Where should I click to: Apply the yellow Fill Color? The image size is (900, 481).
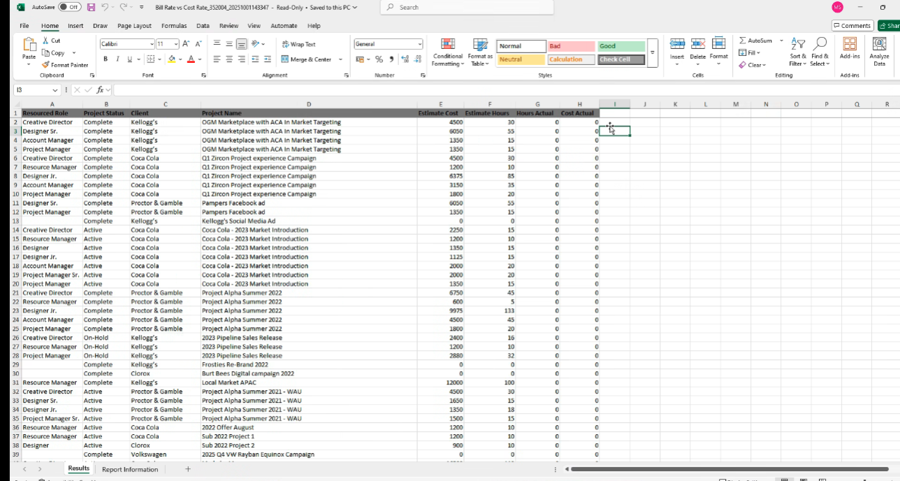(172, 59)
